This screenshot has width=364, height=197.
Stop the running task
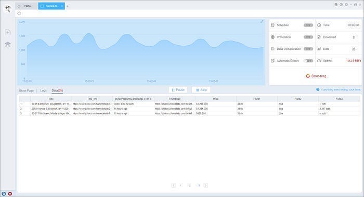coord(201,90)
